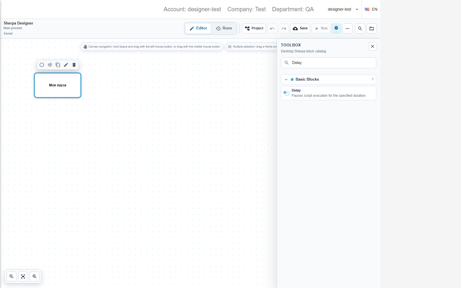Close the Toolbox panel

coord(373,46)
